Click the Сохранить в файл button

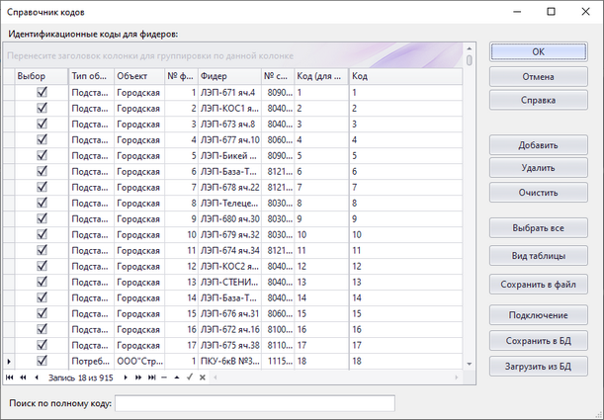pyautogui.click(x=539, y=284)
